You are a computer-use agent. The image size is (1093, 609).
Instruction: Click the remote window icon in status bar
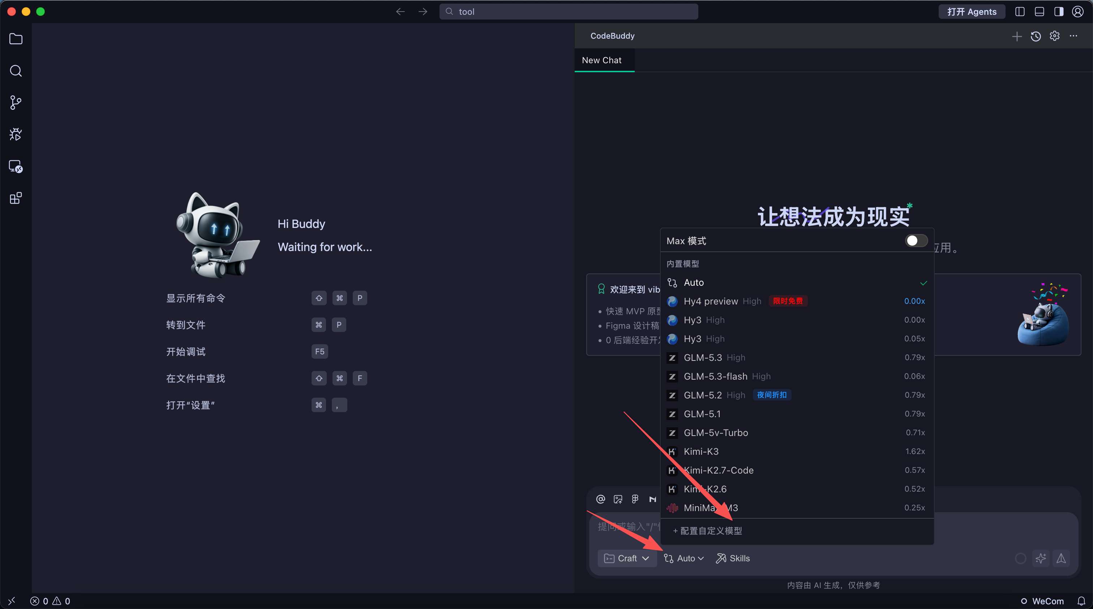(12, 601)
